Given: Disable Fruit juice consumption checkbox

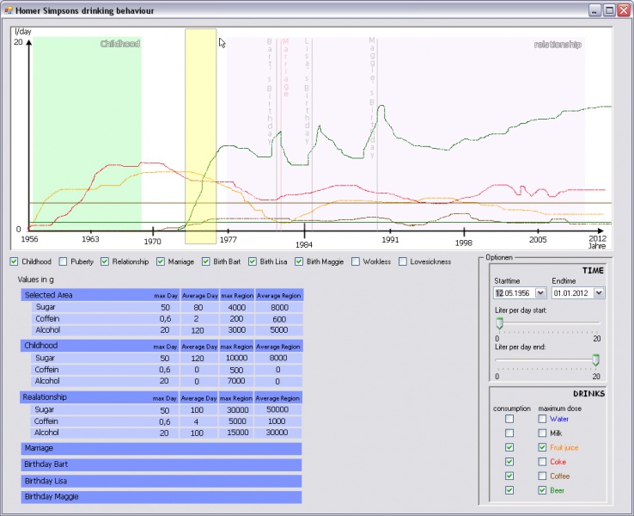Looking at the screenshot, I should coord(509,447).
